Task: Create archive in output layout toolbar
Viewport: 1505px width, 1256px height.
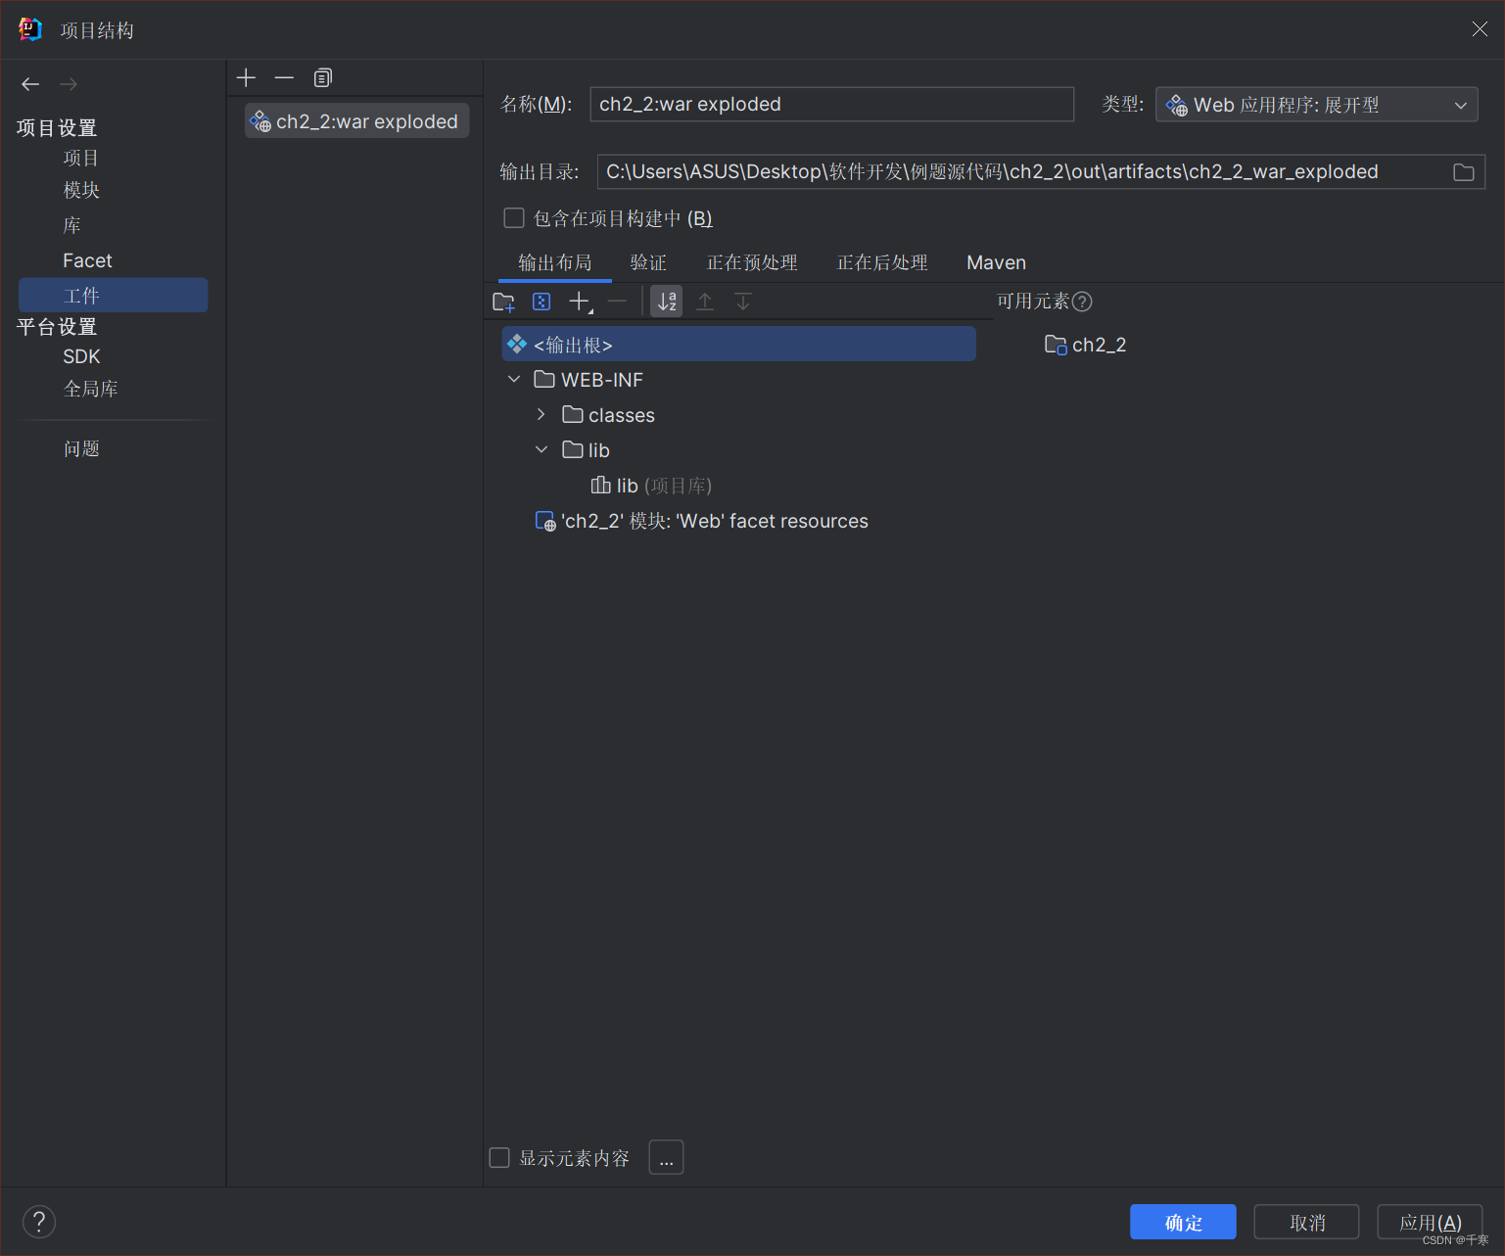Action: tap(541, 302)
